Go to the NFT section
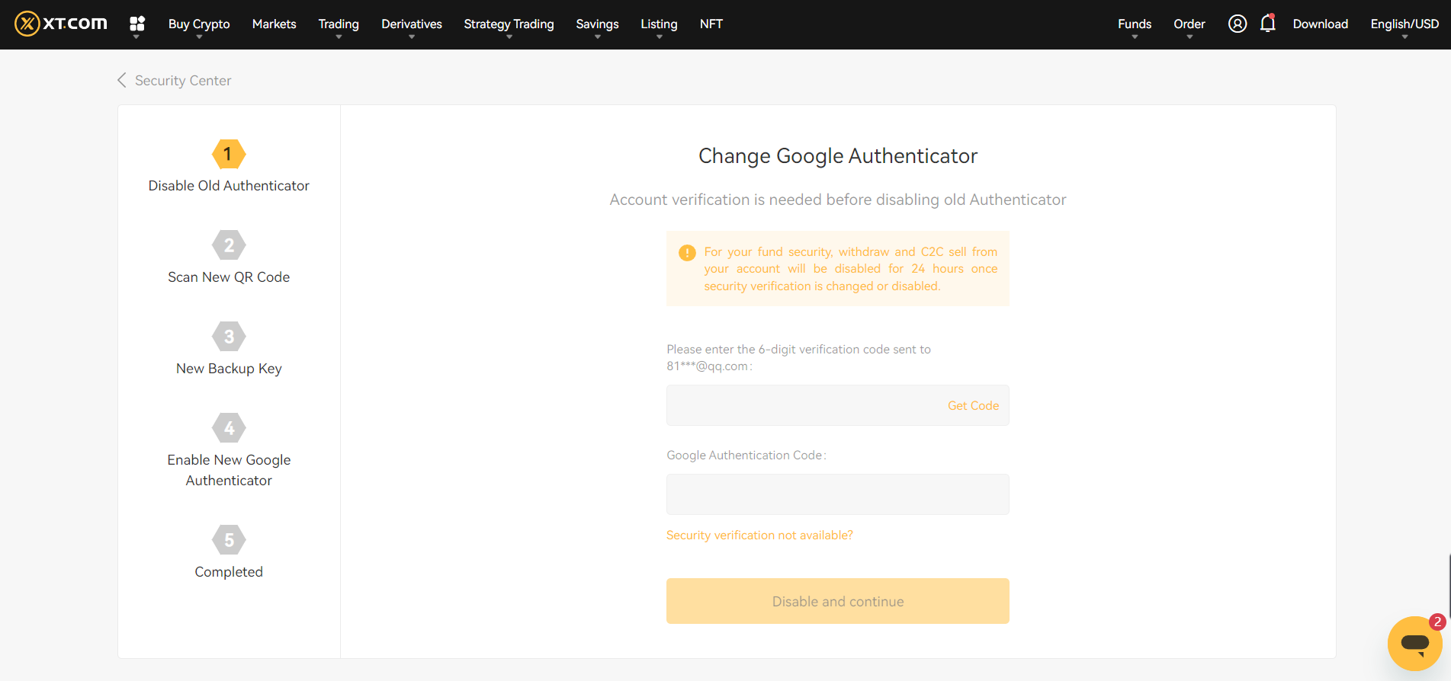This screenshot has width=1451, height=681. [711, 24]
